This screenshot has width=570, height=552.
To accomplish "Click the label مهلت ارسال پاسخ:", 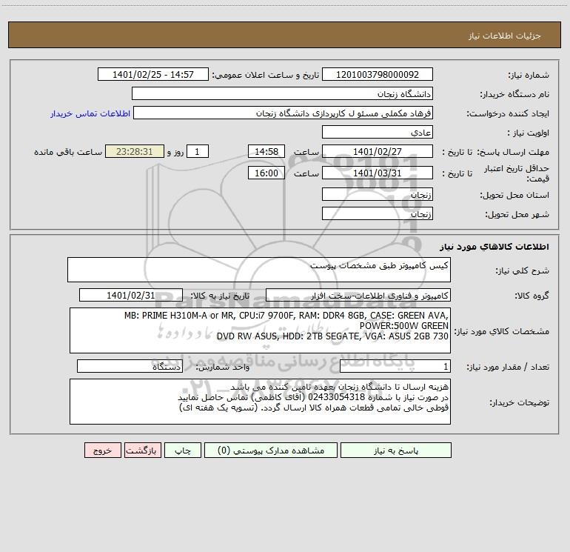I will tap(513, 152).
